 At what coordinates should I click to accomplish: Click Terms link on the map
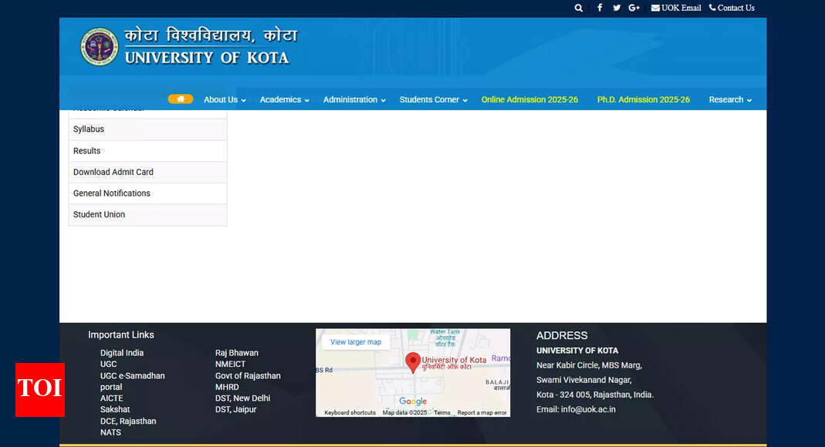[x=442, y=413]
